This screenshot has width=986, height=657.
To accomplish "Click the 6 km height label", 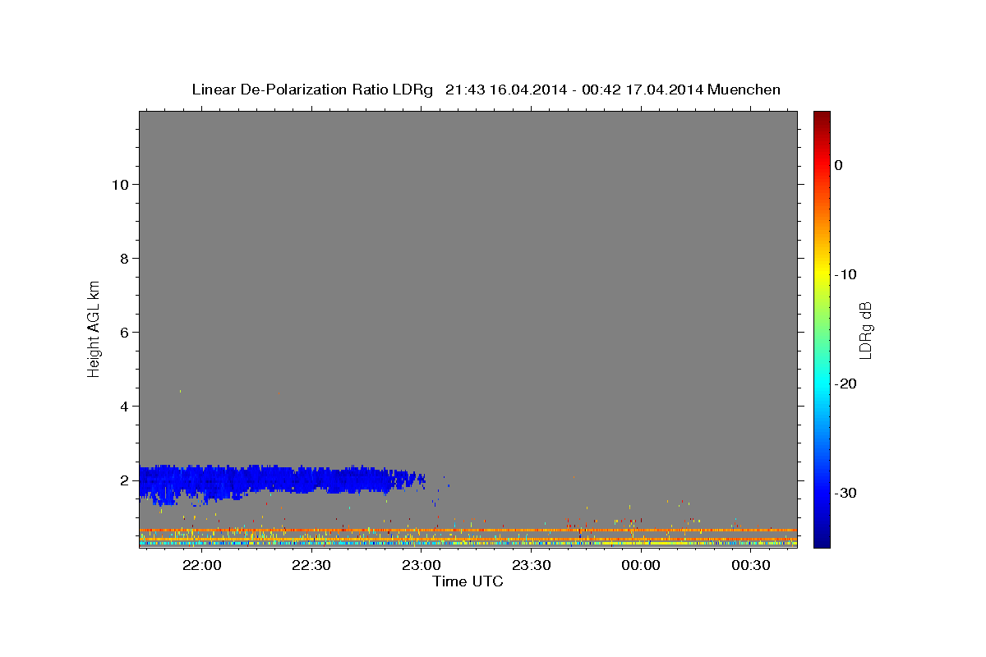I will [123, 333].
